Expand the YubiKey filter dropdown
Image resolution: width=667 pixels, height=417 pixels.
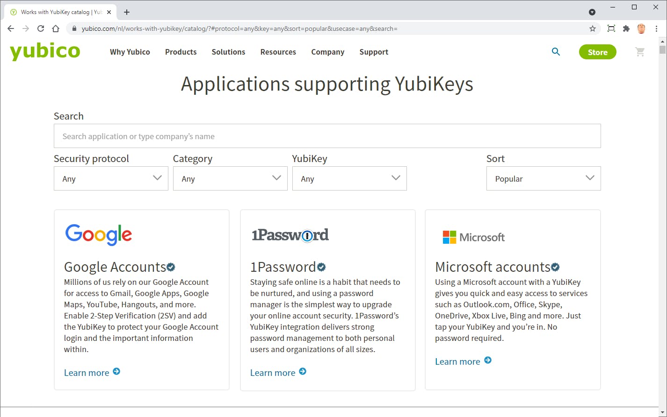[x=349, y=178]
